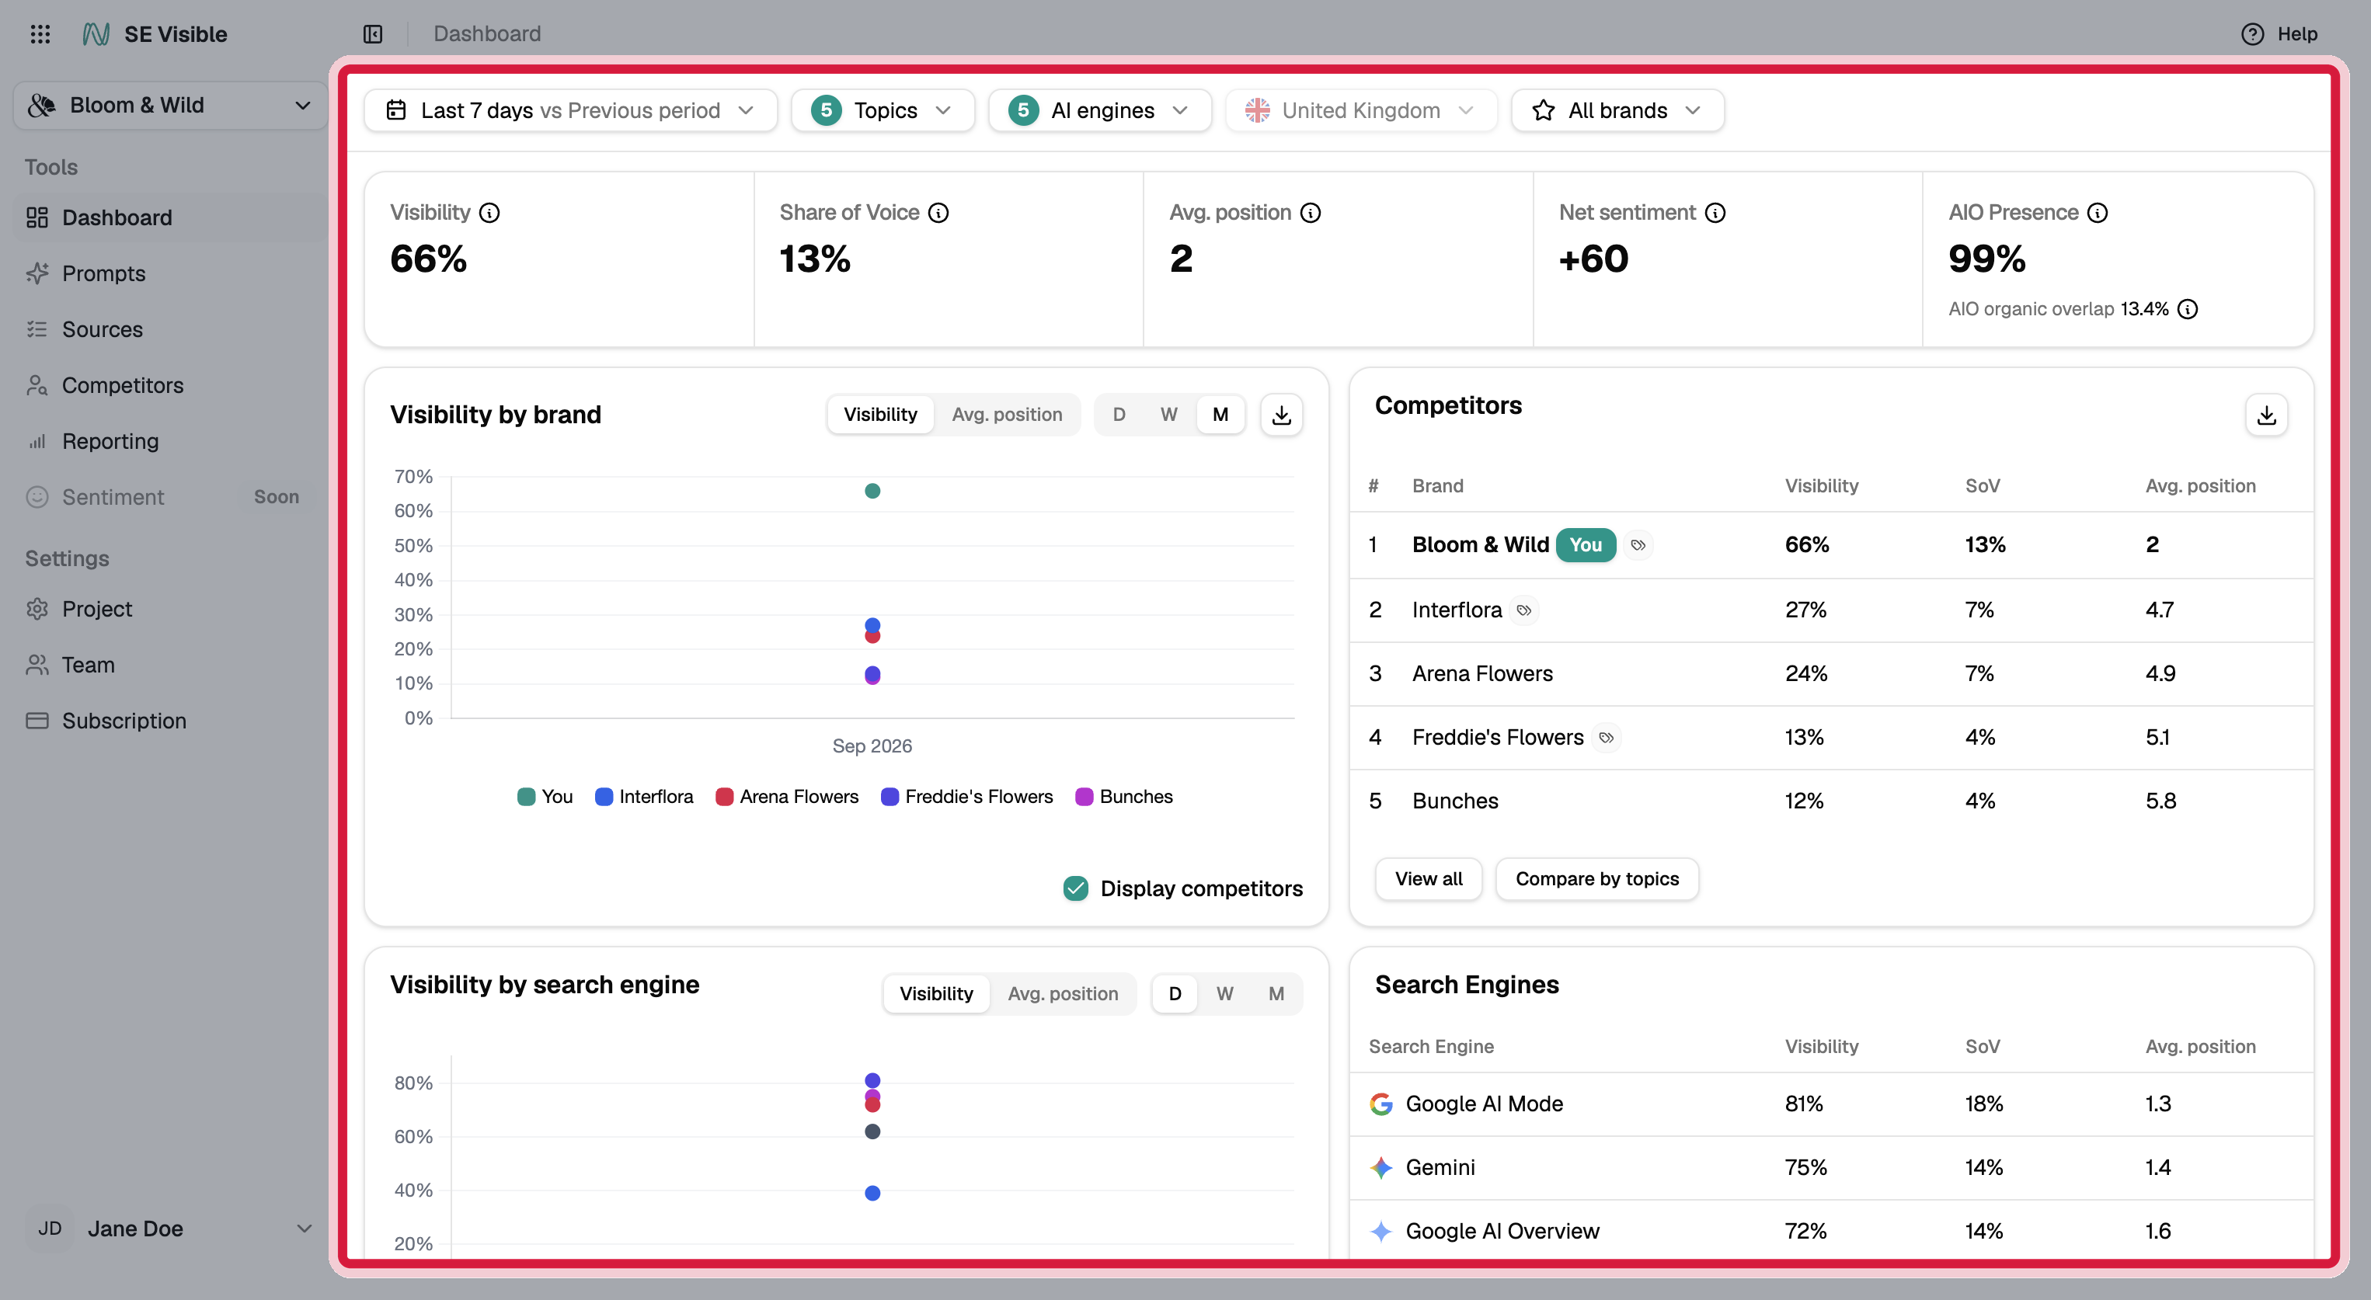Viewport: 2371px width, 1300px height.
Task: Collapse the sidebar with the panel icon
Action: click(x=373, y=34)
